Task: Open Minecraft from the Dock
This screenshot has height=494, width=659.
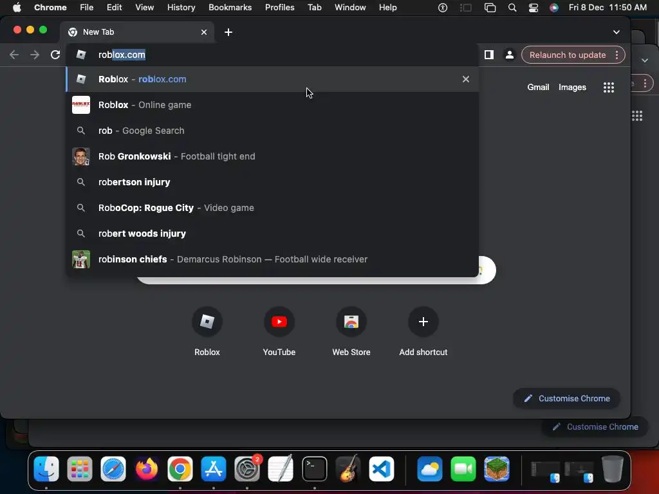Action: 497,469
